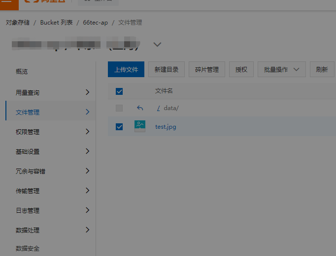Click the back arrow icon beside data/
The width and height of the screenshot is (336, 256).
[x=140, y=108]
